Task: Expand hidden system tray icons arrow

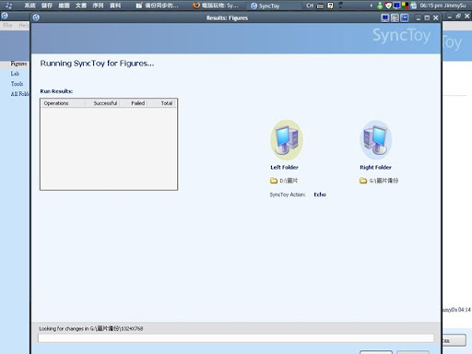Action: pos(372,6)
